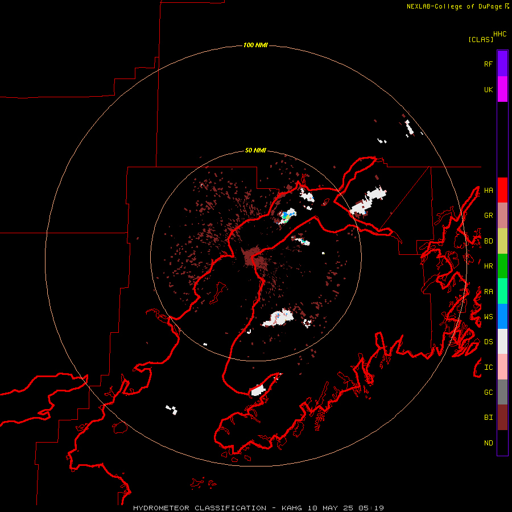Click the Hydrometeor Classification KAHG title caption
The width and height of the screenshot is (512, 512).
258,508
